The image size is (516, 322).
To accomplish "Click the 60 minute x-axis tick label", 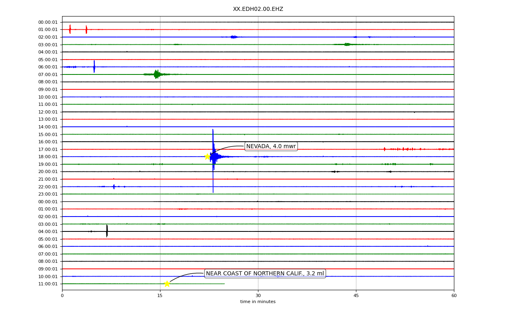I will coord(454,296).
